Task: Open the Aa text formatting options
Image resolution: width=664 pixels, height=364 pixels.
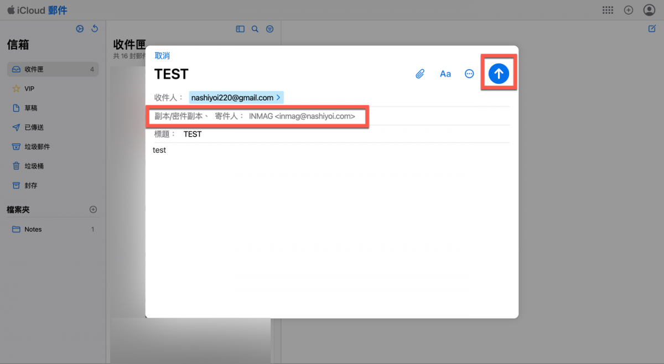Action: [445, 74]
